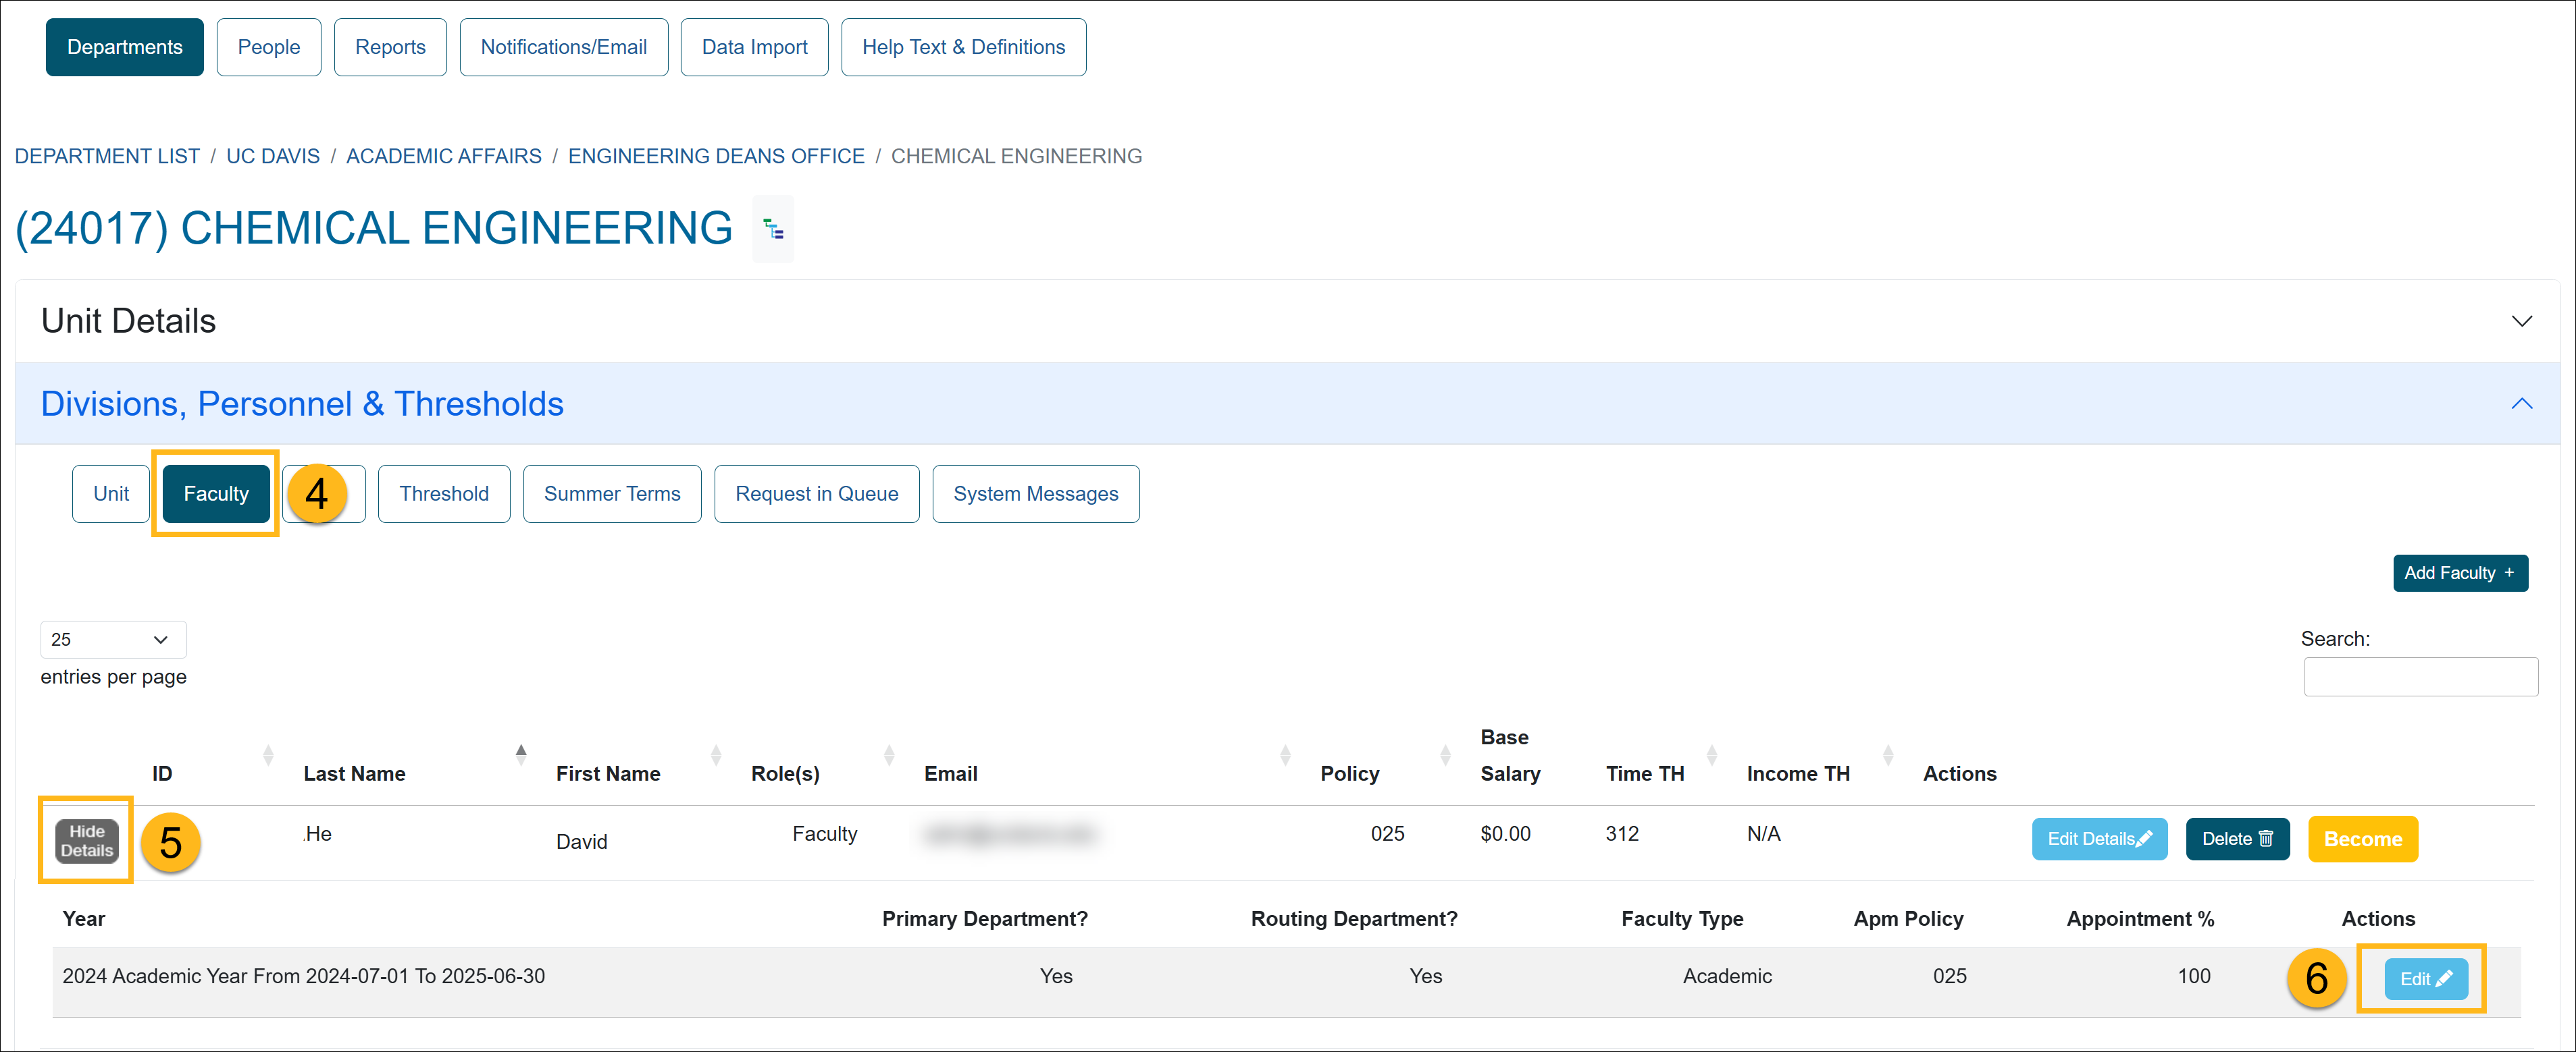Follow the UC DAVIS breadcrumb link
Viewport: 2576px width, 1052px height.
tap(273, 156)
